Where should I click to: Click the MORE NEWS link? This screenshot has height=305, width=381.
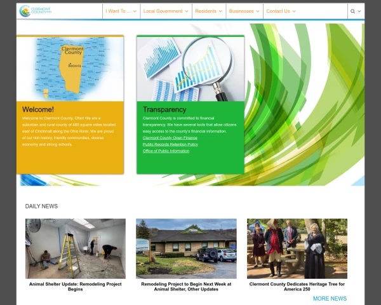tap(330, 299)
